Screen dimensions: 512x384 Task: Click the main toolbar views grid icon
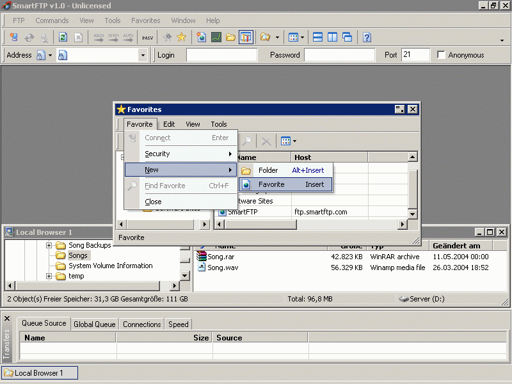point(293,37)
